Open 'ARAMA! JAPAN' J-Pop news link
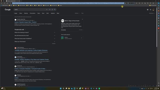The width and height of the screenshot is (160, 90). pyautogui.click(x=32, y=59)
